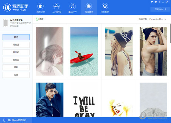Open the Flash & Jailbreak (刷机越狱) section

(x=105, y=8)
